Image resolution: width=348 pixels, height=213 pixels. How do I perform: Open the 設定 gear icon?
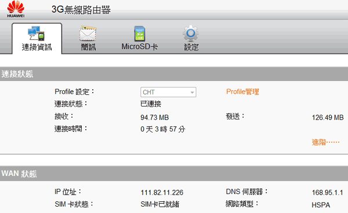191,34
